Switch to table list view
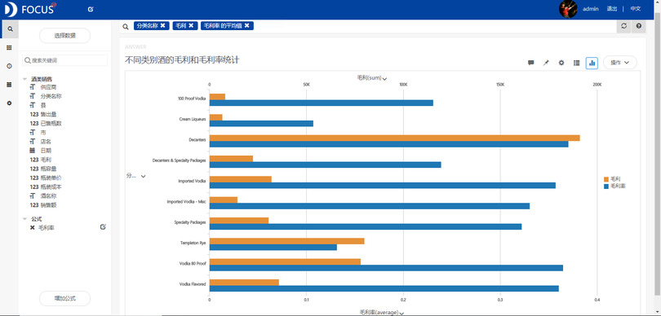 pyautogui.click(x=576, y=63)
